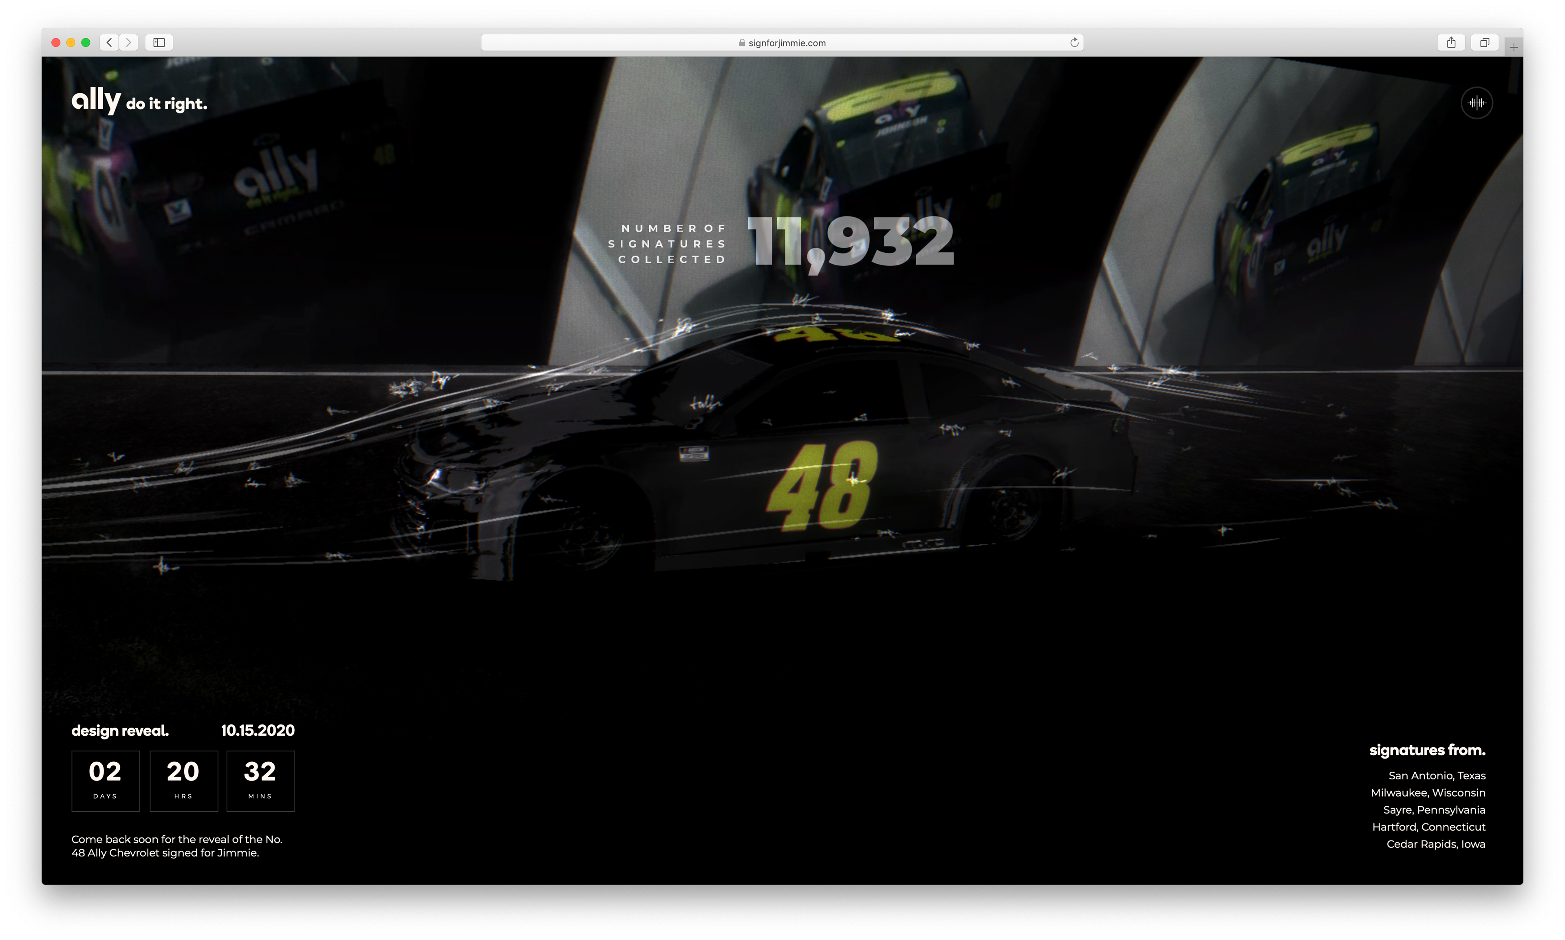1565x940 pixels.
Task: Close the Safari window with red button
Action: click(56, 42)
